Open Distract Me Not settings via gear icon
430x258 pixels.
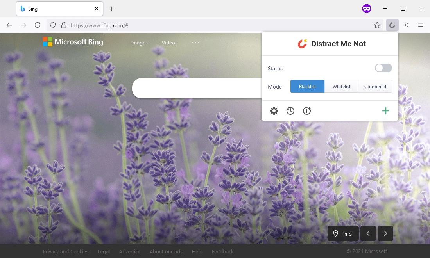click(x=274, y=111)
